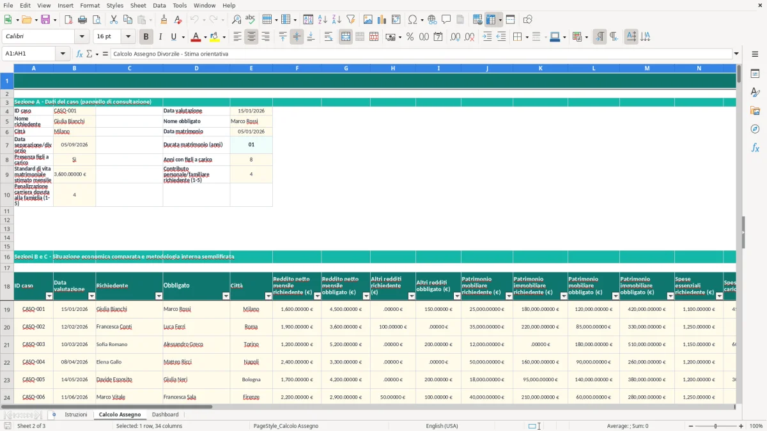Image resolution: width=767 pixels, height=431 pixels.
Task: Open Find & Replace tool
Action: [236, 20]
